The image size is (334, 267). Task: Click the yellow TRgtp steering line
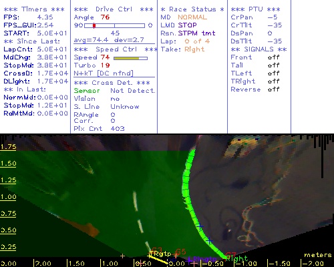pyautogui.click(x=158, y=260)
